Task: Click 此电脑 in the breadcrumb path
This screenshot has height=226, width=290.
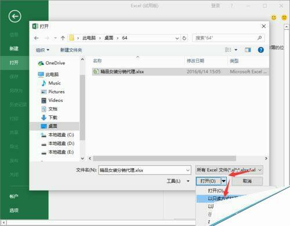Action: coord(89,38)
